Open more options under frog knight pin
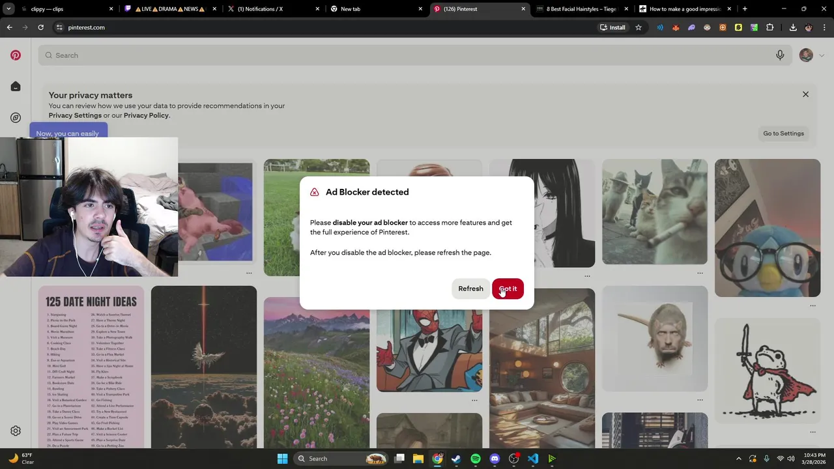Screen dimensions: 834x469 click(812, 432)
